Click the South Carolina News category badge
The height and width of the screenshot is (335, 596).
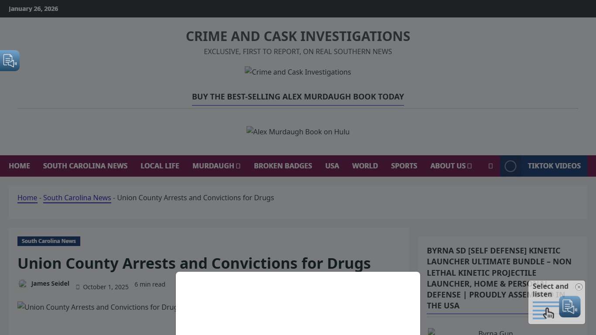(x=48, y=241)
